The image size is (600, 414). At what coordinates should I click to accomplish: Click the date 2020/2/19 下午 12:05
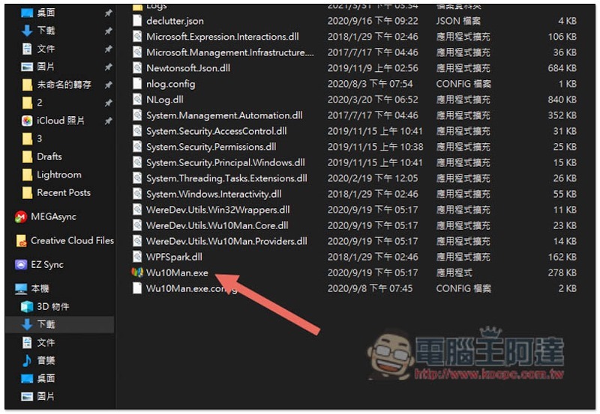373,178
